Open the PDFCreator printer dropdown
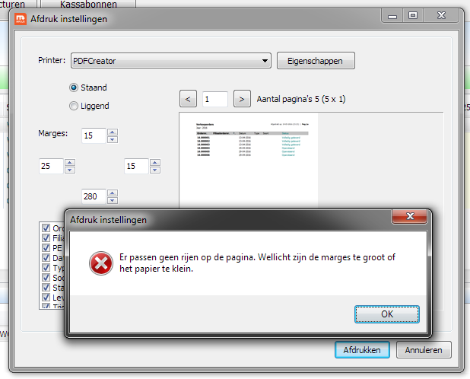The height and width of the screenshot is (379, 470). click(171, 61)
